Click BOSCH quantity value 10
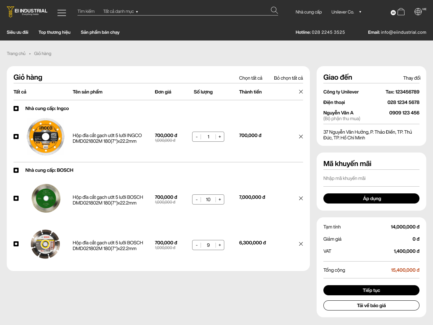This screenshot has width=433, height=325. pos(208,199)
